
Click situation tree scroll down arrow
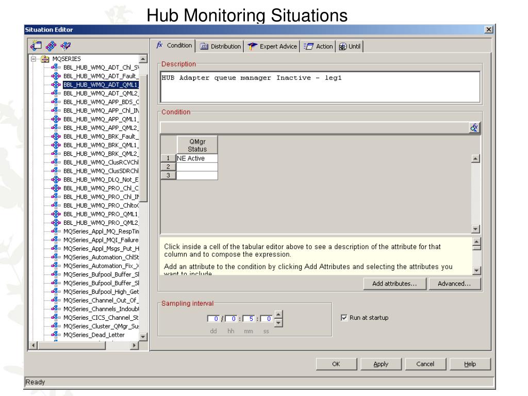coord(143,336)
